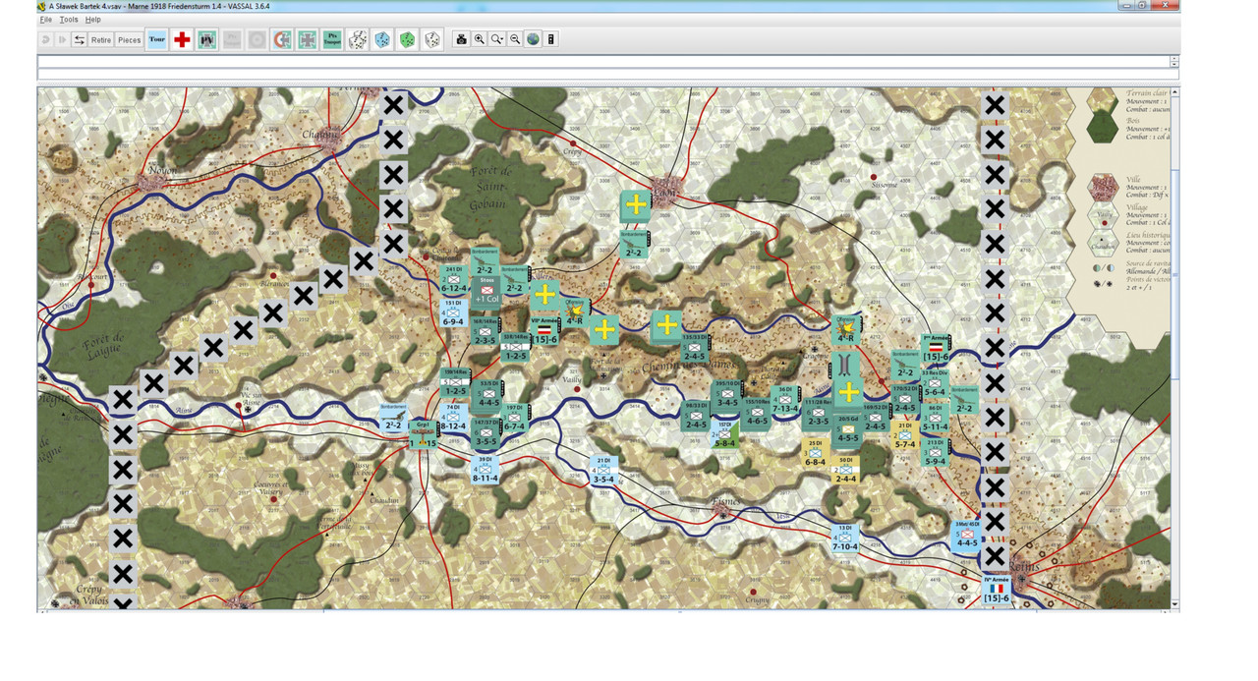The width and height of the screenshot is (1258, 681).
Task: Select the 21 DI 3-5-4 counter
Action: 603,471
